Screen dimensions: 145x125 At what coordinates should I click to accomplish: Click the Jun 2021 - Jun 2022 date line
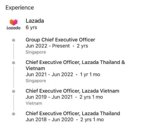click(x=63, y=75)
